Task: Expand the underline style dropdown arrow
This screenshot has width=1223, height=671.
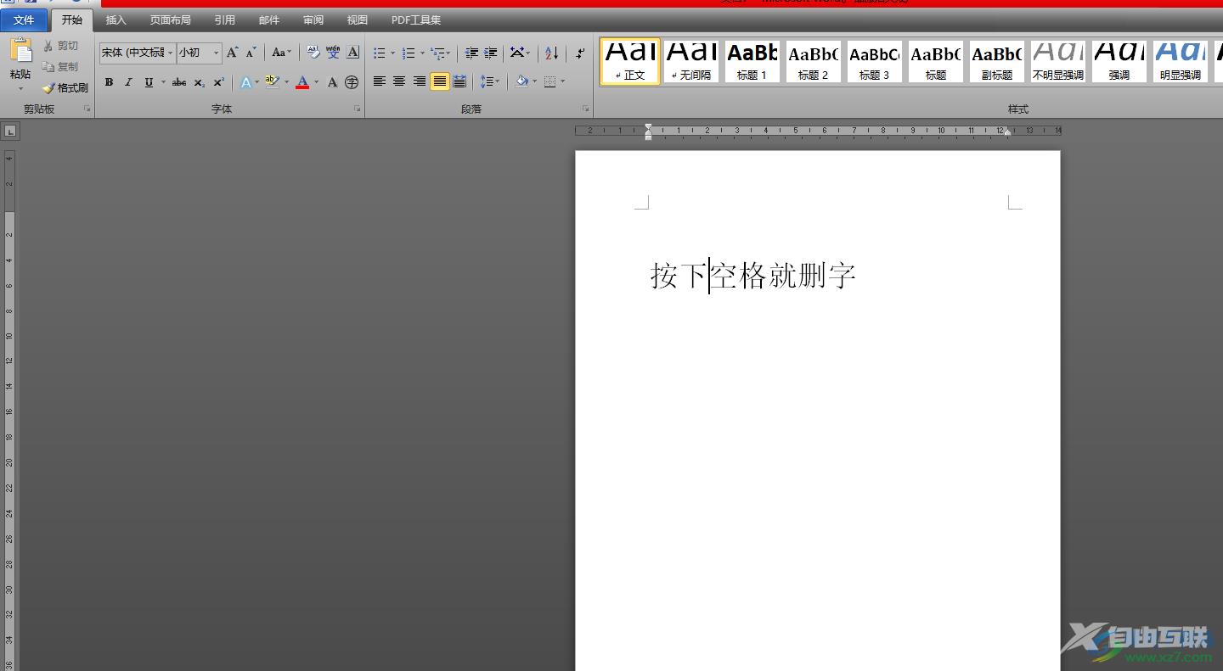Action: [x=163, y=82]
